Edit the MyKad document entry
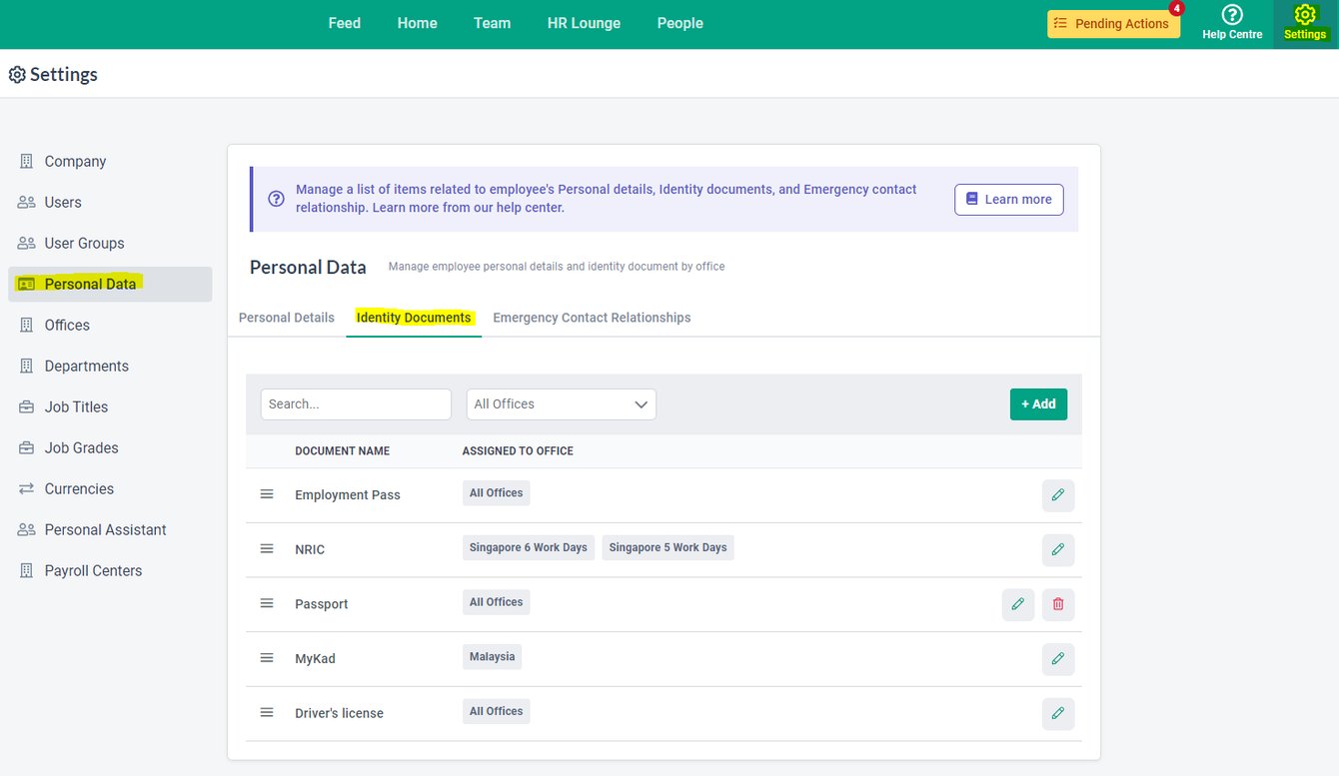This screenshot has height=776, width=1339. click(x=1058, y=659)
